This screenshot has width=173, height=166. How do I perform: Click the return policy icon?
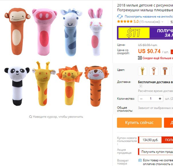coord(140,160)
